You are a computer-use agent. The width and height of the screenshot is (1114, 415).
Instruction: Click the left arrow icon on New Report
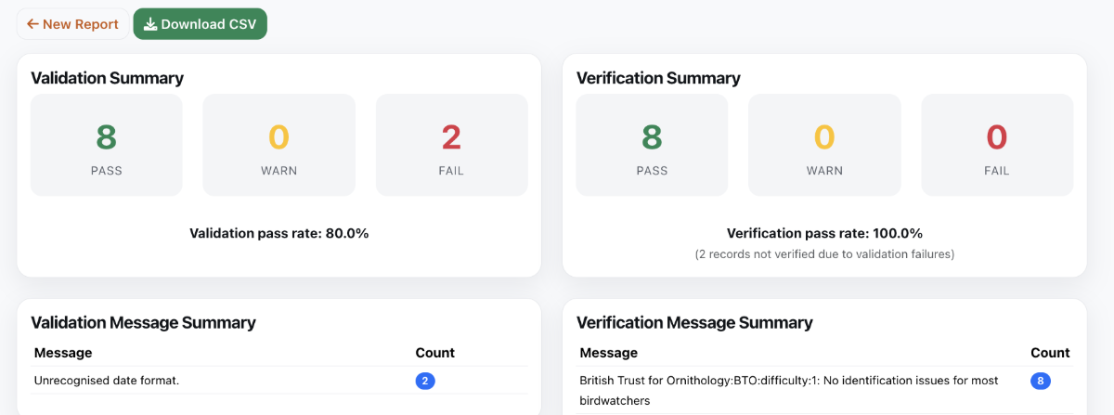[32, 24]
